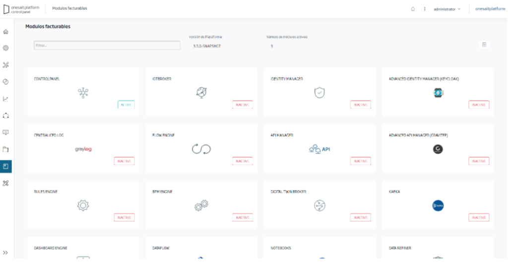Toggle Rules Engine INACTIVE status
The image size is (508, 263).
pyautogui.click(x=124, y=218)
